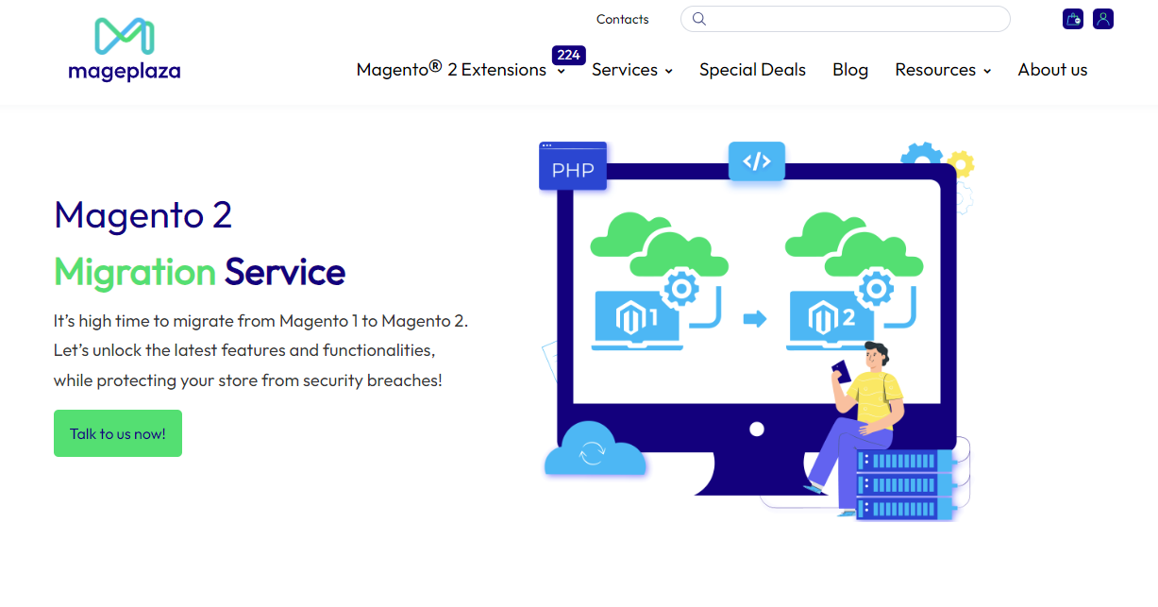This screenshot has height=607, width=1158.
Task: Click the search magnifier icon
Action: (x=699, y=19)
